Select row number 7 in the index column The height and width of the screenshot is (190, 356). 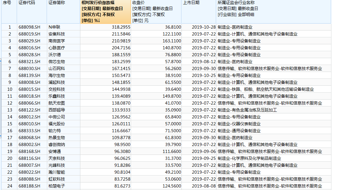point(9,68)
